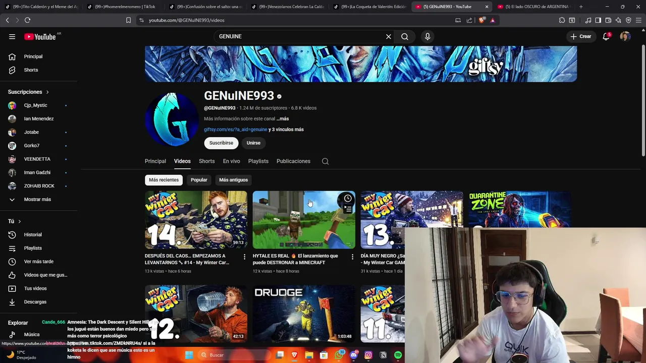The image size is (646, 363).
Task: Open the giftsy.com channel link
Action: [235, 130]
